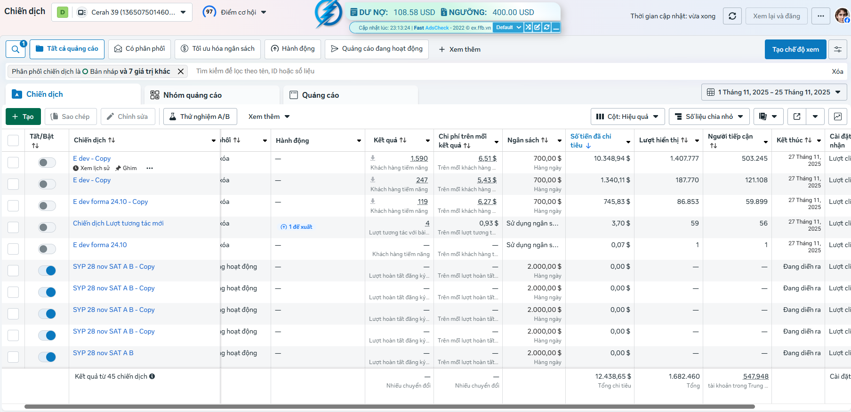Click the refresh icon in Fast AdsCheck bar
Image resolution: width=851 pixels, height=412 pixels.
click(546, 28)
